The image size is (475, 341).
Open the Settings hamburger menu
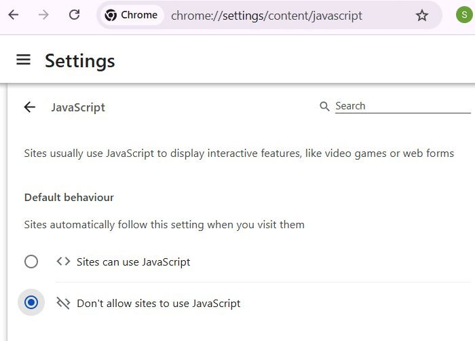point(24,60)
